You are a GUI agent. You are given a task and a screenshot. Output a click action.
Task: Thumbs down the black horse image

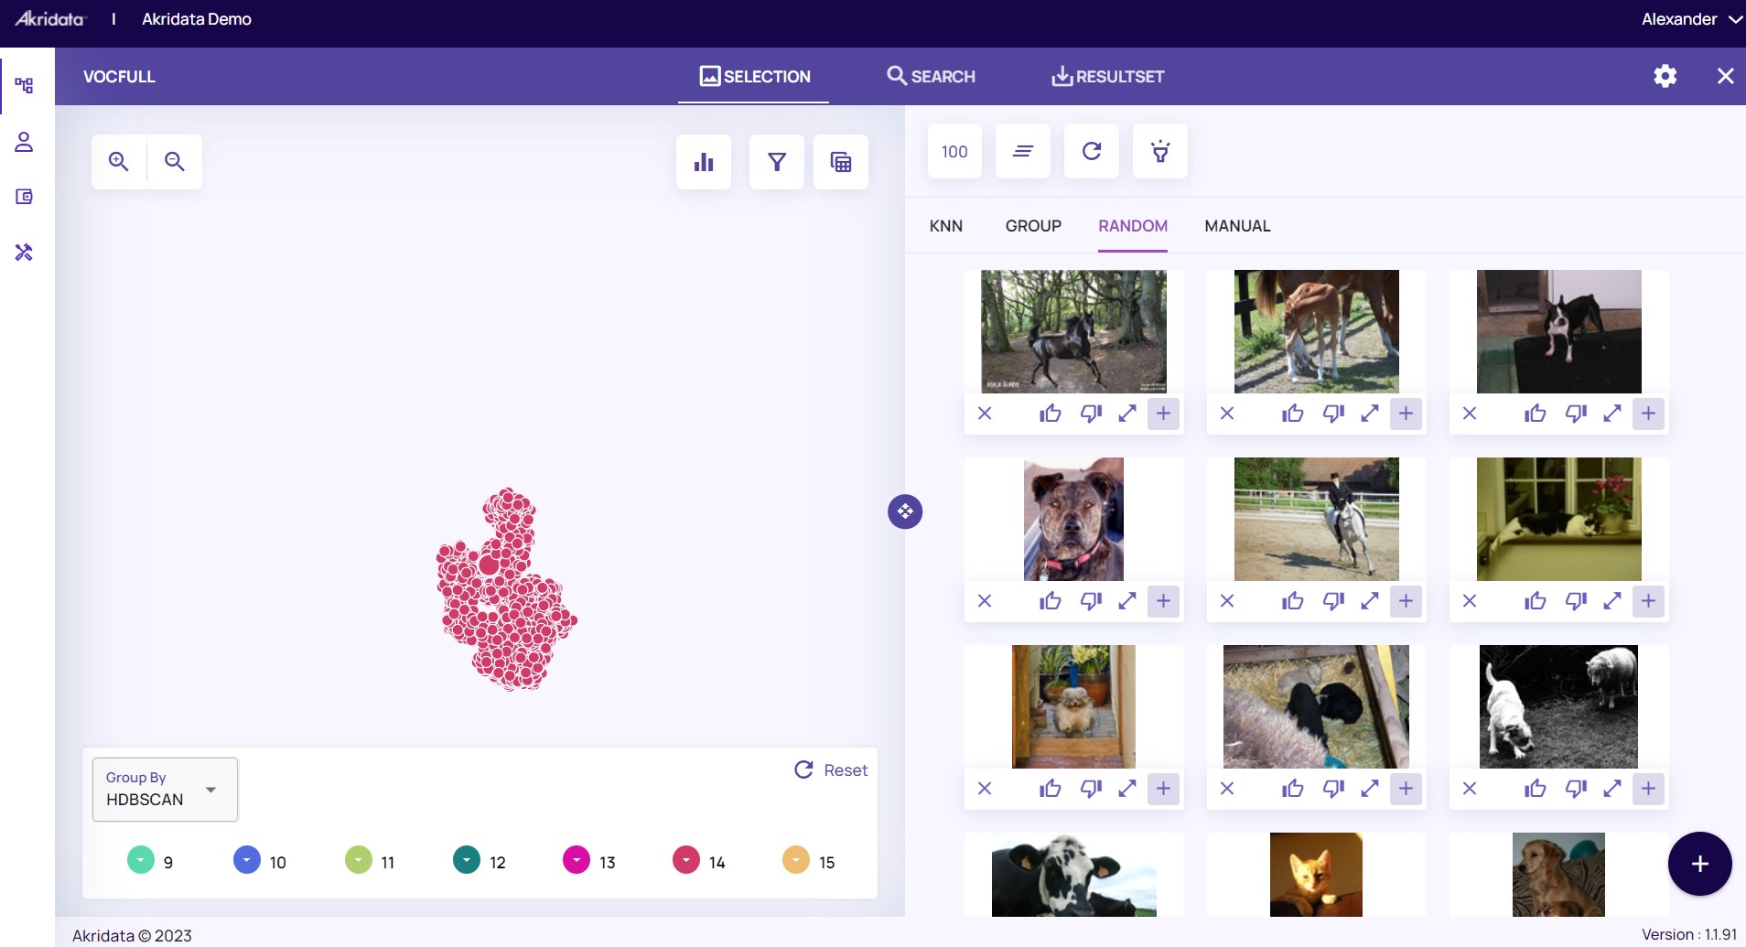tap(1091, 414)
